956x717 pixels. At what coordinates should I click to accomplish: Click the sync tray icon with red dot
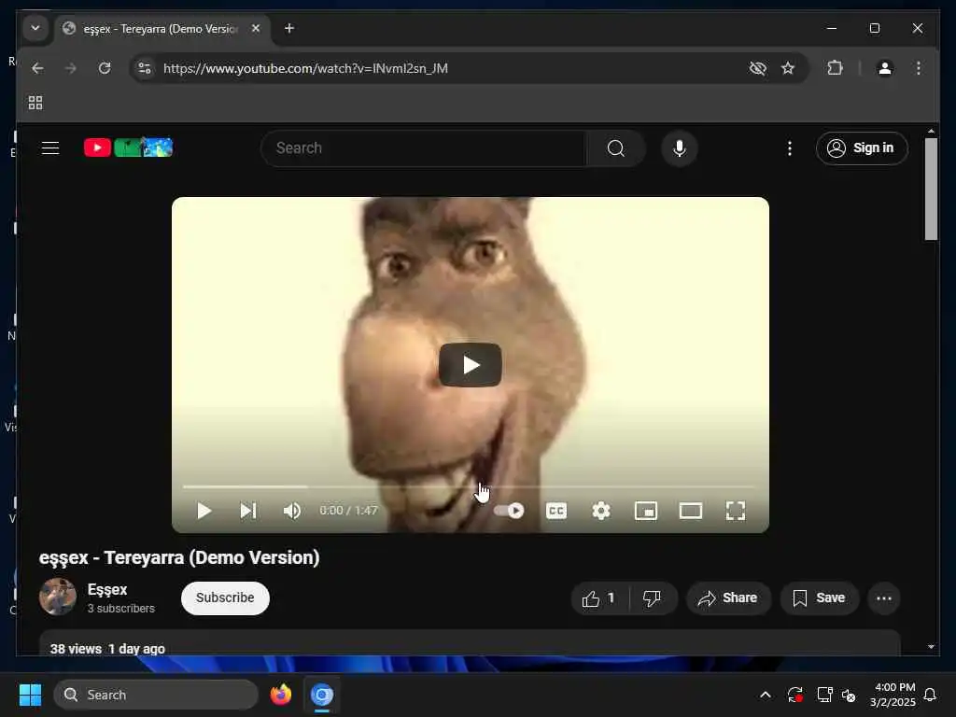[795, 695]
